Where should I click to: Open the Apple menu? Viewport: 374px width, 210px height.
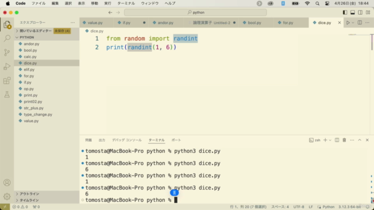coord(8,3)
